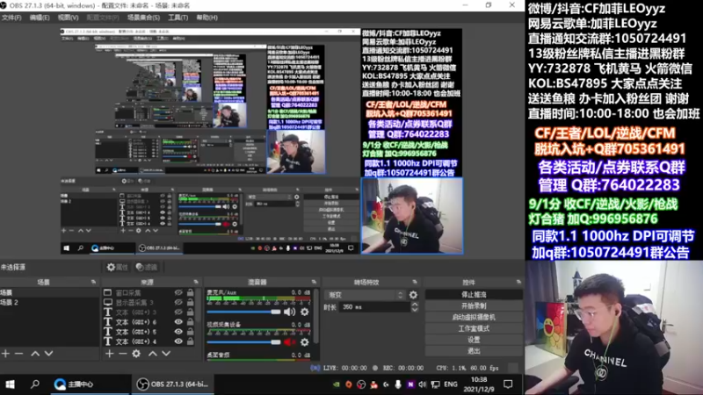Decrease the 时长 duration with down arrow
Screen dimensions: 703x395
coord(415,310)
